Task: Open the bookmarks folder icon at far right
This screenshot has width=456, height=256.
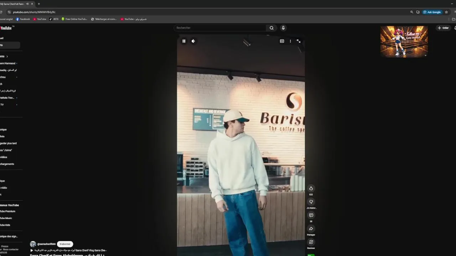Action: pos(454,19)
